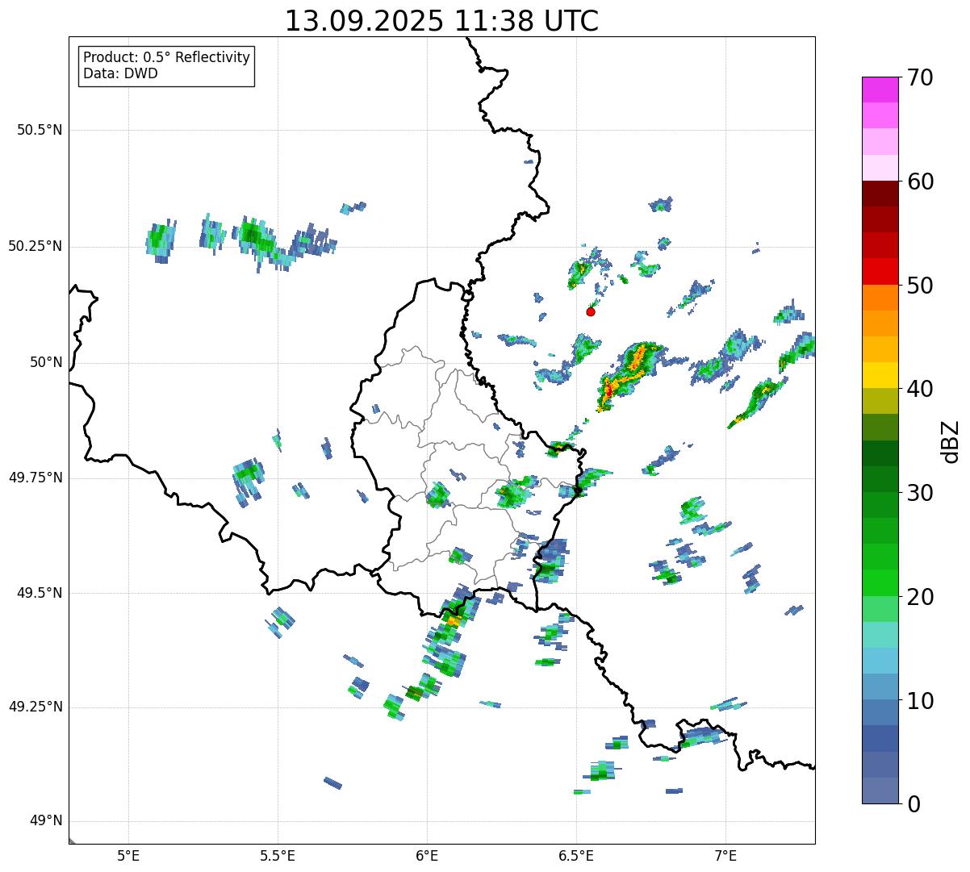Click the 70 label on the colorbar
This screenshot has height=872, width=970.
point(919,78)
